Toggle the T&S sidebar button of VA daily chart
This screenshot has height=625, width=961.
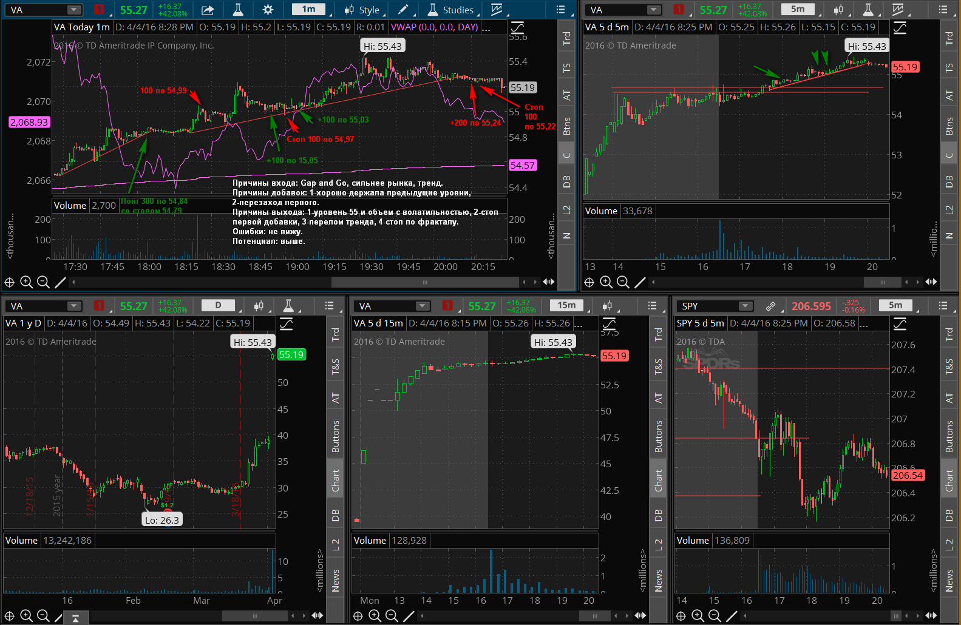click(x=335, y=367)
